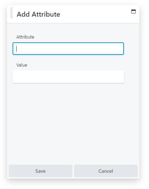Image resolution: width=149 pixels, height=189 pixels.
Task: Click the window toggle icon in dialog header
Action: pos(133,11)
